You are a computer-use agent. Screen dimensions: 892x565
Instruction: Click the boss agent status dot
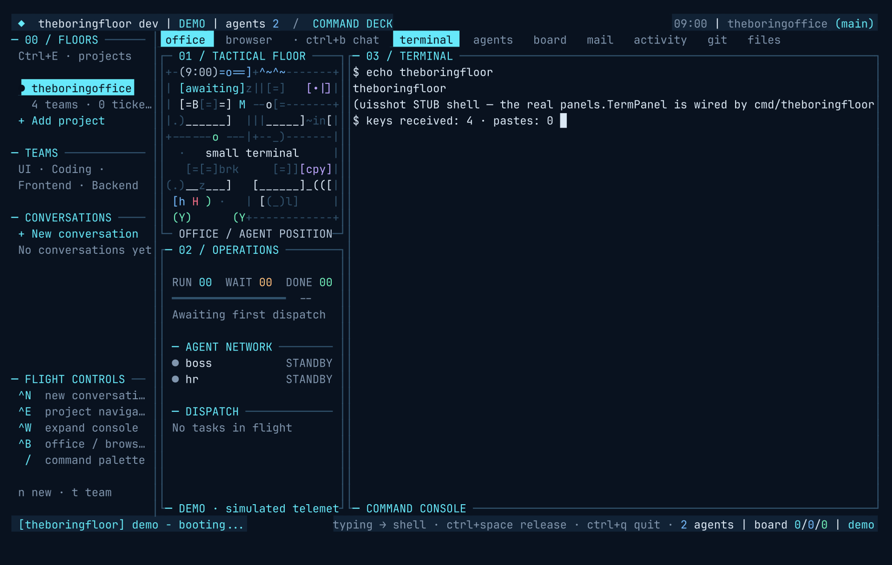[x=175, y=363]
